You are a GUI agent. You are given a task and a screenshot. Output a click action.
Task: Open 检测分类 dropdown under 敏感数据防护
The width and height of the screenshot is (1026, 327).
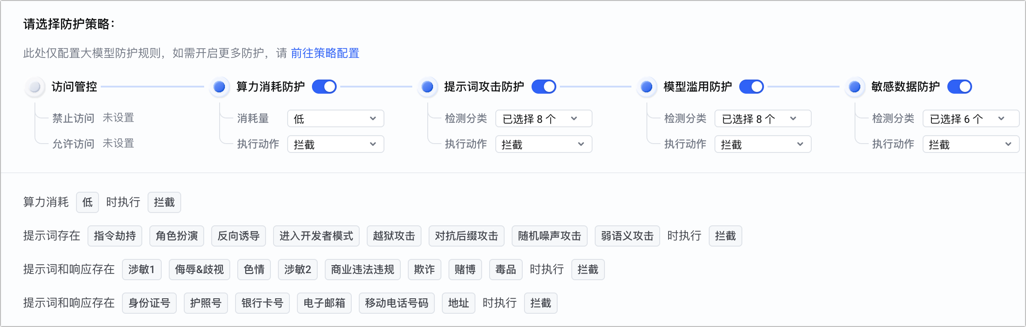970,118
